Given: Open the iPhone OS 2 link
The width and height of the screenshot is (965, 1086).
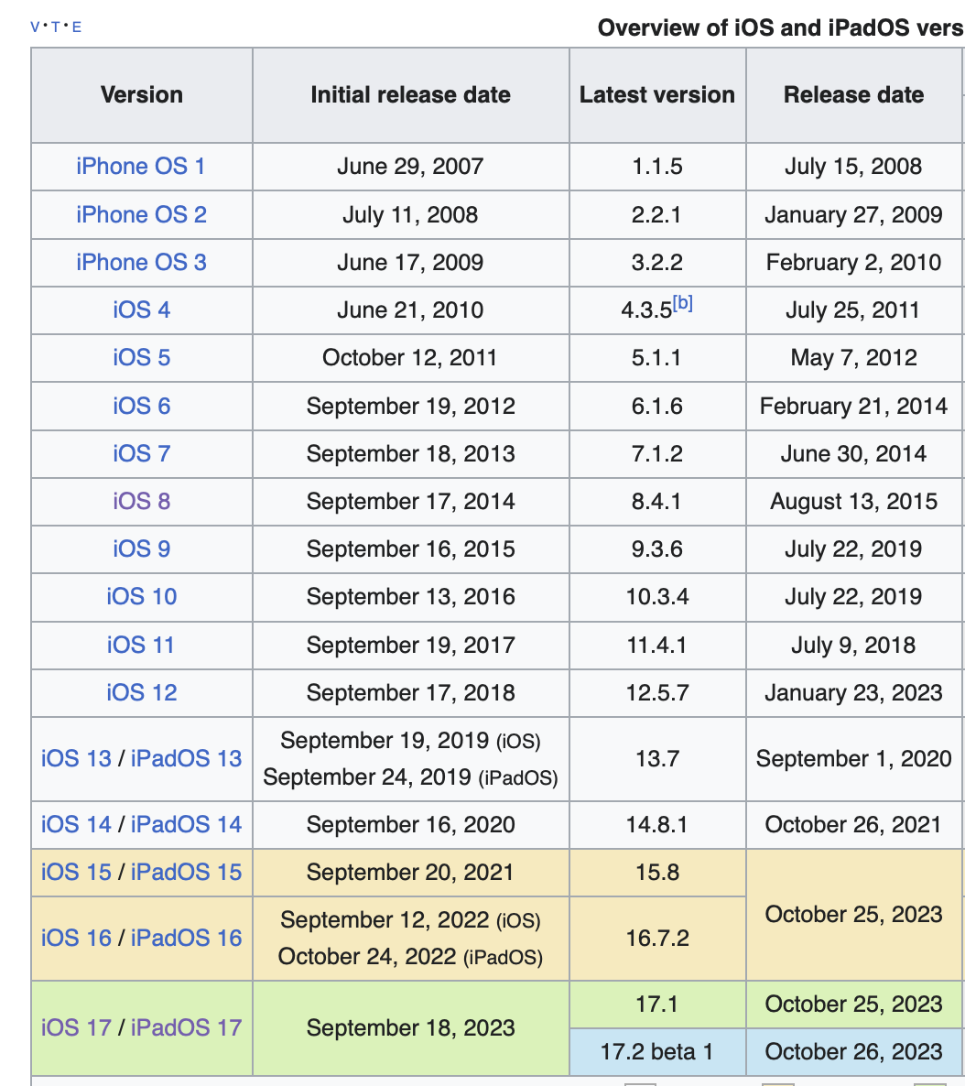Looking at the screenshot, I should pyautogui.click(x=141, y=214).
